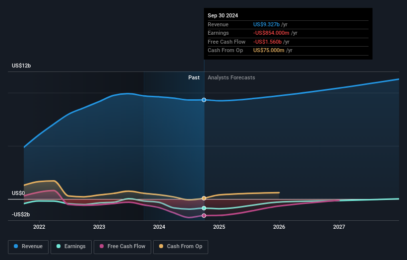The height and width of the screenshot is (260, 407).
Task: Click the blue dot beside the Revenue legend
Action: [16, 246]
